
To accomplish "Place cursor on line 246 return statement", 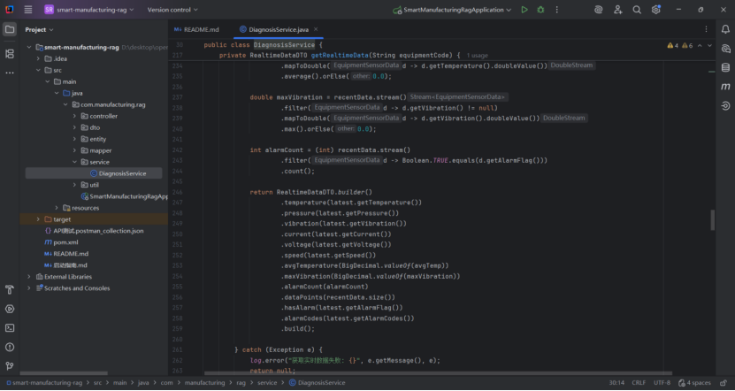I will coord(310,192).
